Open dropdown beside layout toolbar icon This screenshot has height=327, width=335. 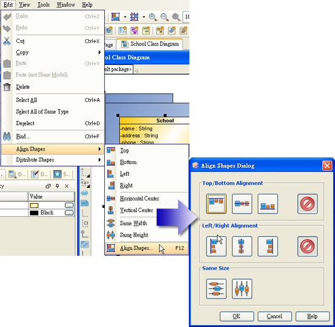coord(125,17)
